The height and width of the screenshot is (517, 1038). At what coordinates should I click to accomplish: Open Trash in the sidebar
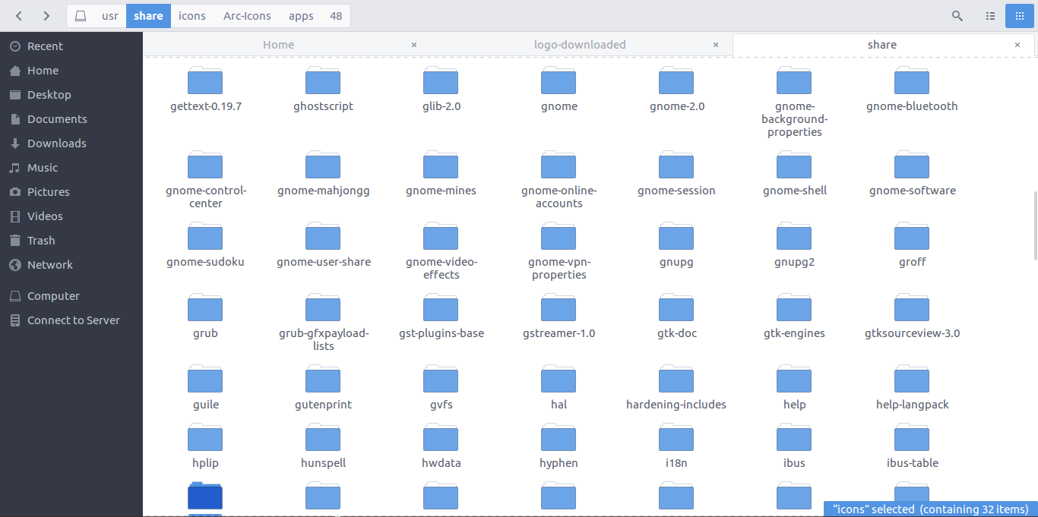[71, 241]
